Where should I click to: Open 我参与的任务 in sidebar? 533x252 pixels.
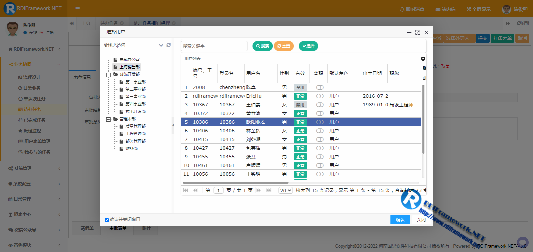pyautogui.click(x=34, y=152)
